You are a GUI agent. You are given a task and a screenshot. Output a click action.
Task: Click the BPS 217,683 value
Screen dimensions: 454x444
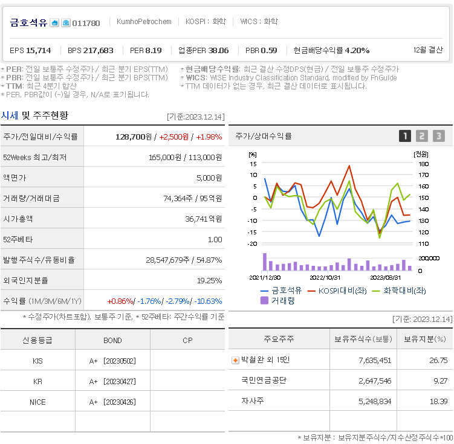[90, 51]
